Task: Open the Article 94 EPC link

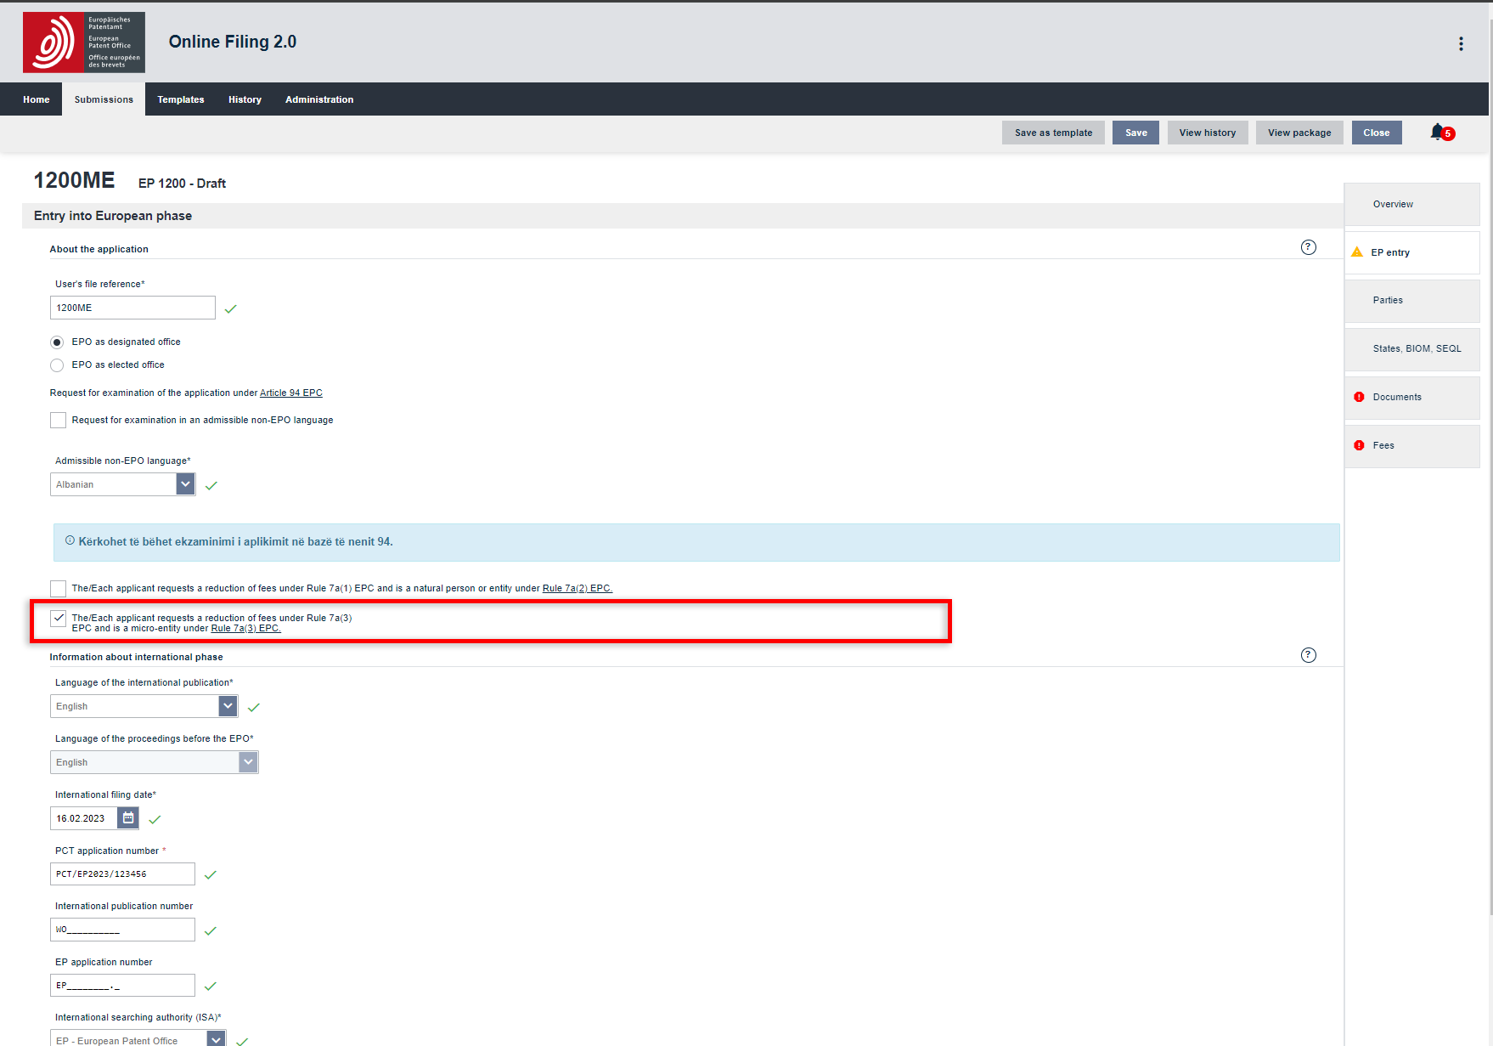Action: [290, 393]
